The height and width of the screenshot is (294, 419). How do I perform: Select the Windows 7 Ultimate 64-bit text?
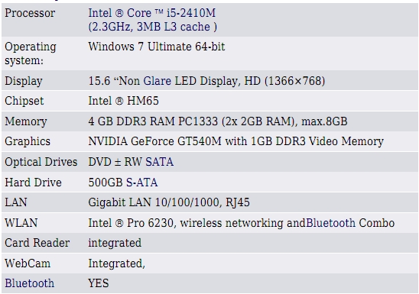[x=157, y=47]
